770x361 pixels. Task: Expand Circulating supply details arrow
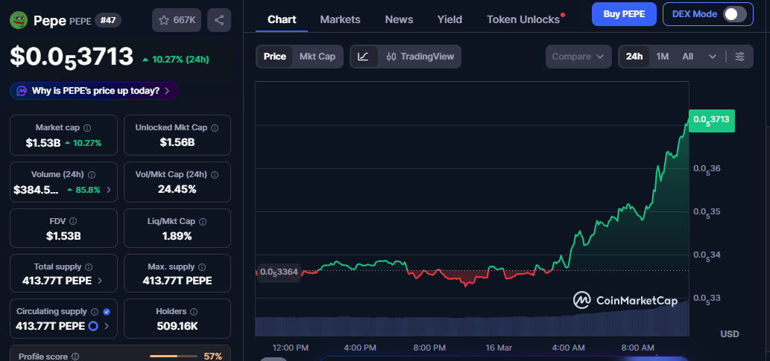pos(107,326)
